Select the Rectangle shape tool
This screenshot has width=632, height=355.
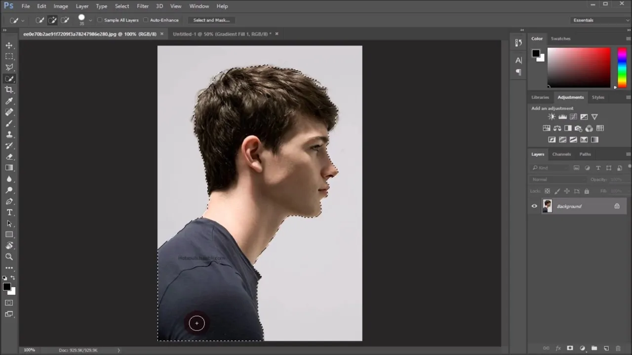[x=9, y=235]
